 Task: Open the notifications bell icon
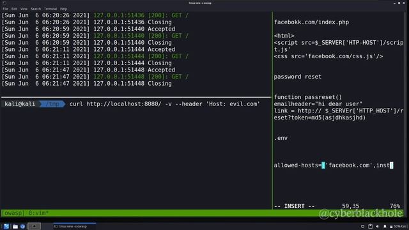(x=385, y=226)
